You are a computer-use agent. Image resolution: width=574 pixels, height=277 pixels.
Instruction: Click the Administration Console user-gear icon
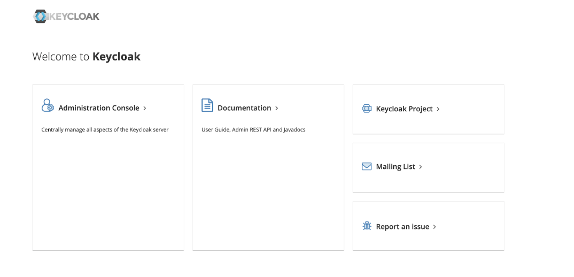(48, 105)
